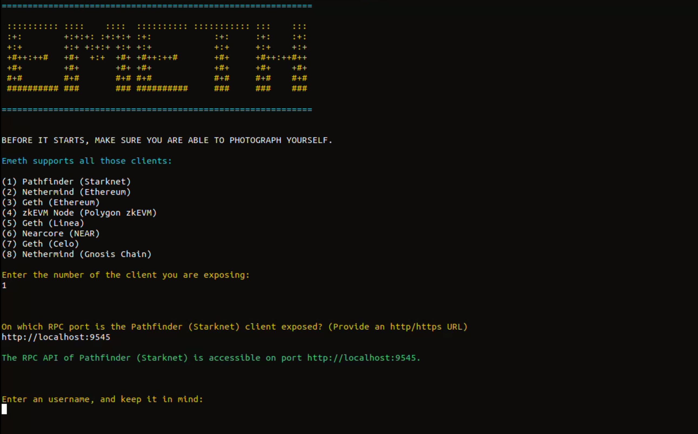Click '(4) zkEVM Node (Polygon zkEVM)' entry
698x434 pixels.
(79, 213)
